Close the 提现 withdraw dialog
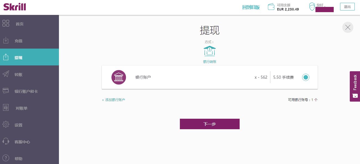360x164 pixels. (x=348, y=27)
